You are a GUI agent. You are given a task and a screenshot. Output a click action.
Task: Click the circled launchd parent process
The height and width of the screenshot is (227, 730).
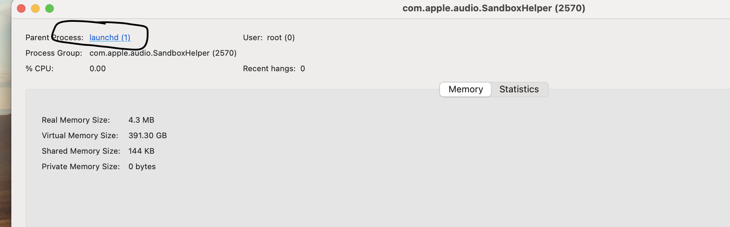tap(110, 37)
